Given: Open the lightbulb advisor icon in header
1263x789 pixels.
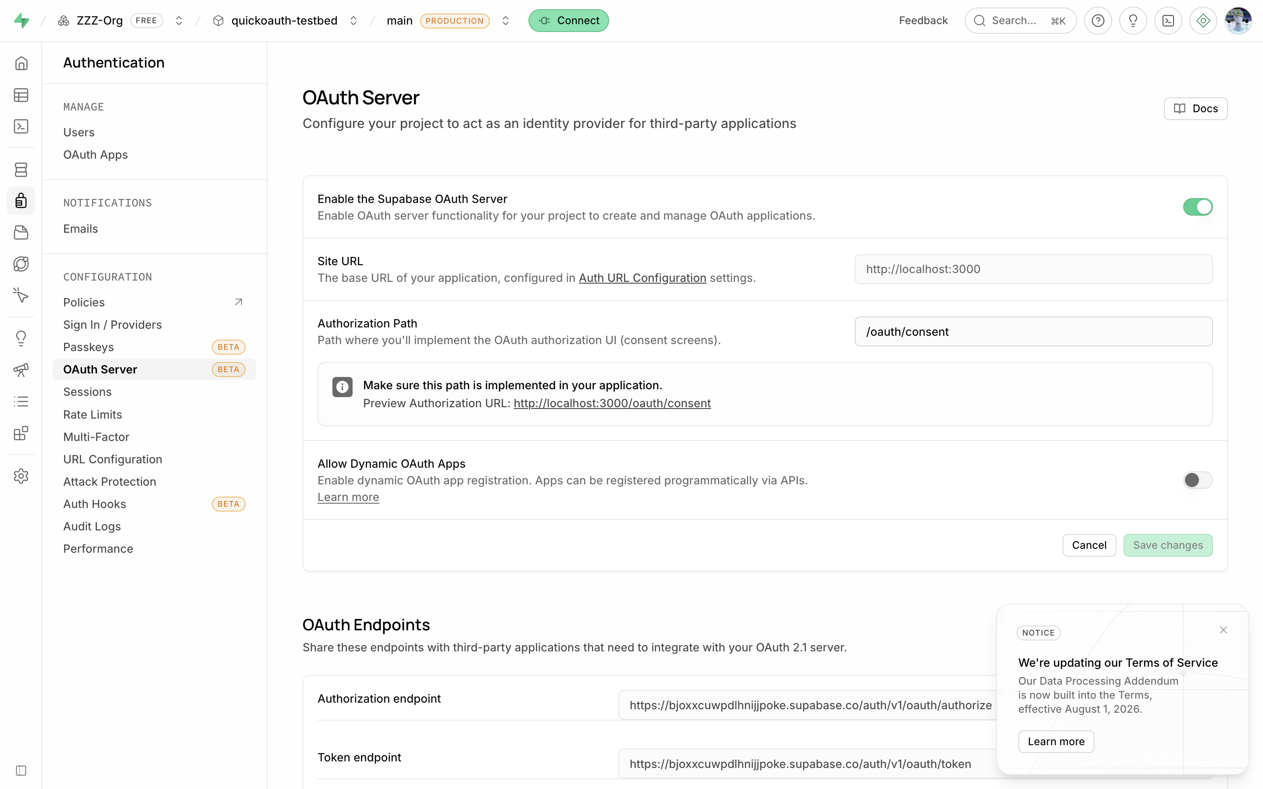Looking at the screenshot, I should point(1133,20).
